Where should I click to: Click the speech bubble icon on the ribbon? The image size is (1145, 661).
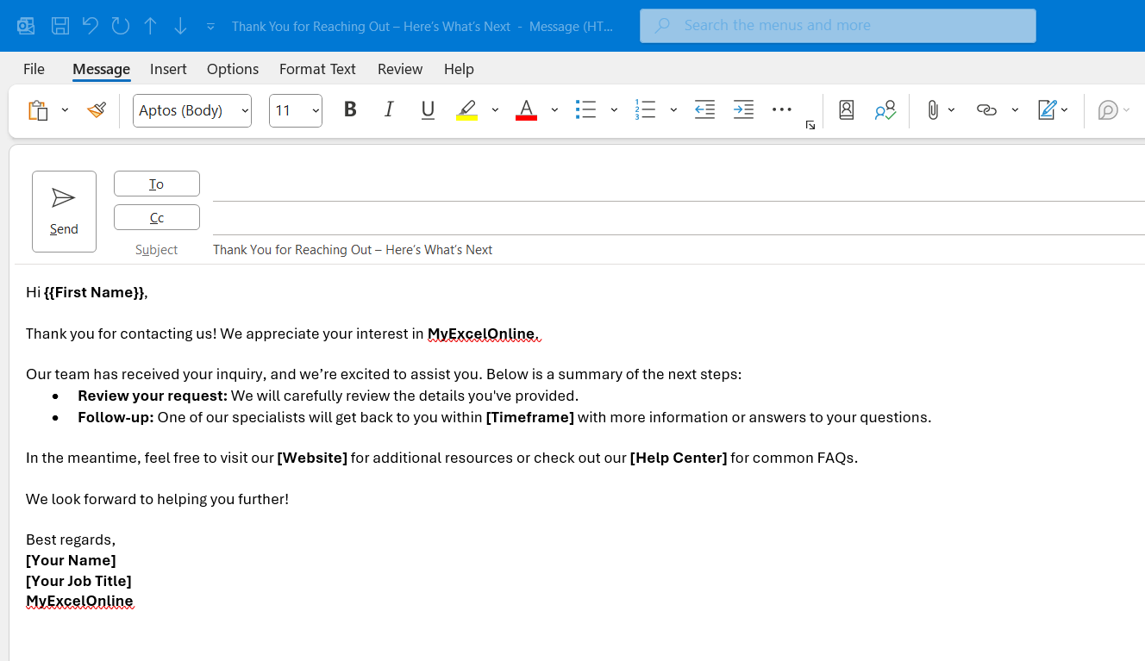1108,110
